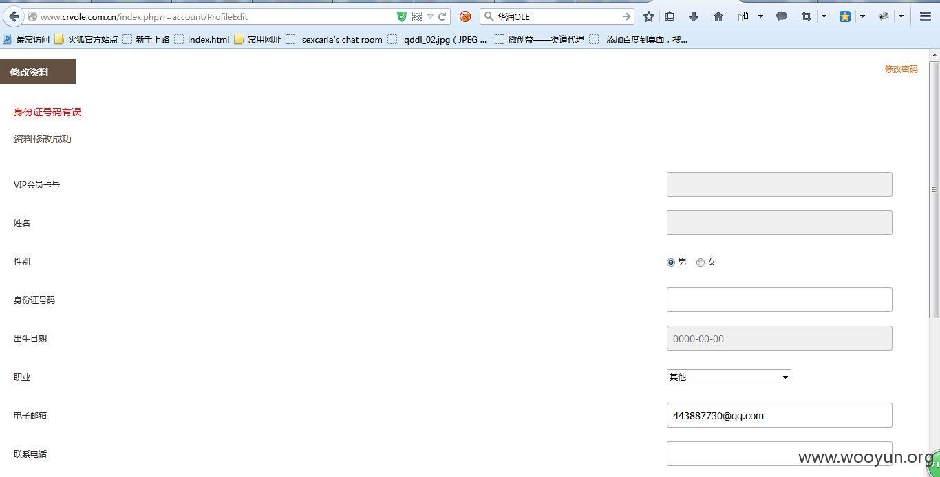Click the VIP会员卡号 input field
Screen dimensions: 940x477
779,184
